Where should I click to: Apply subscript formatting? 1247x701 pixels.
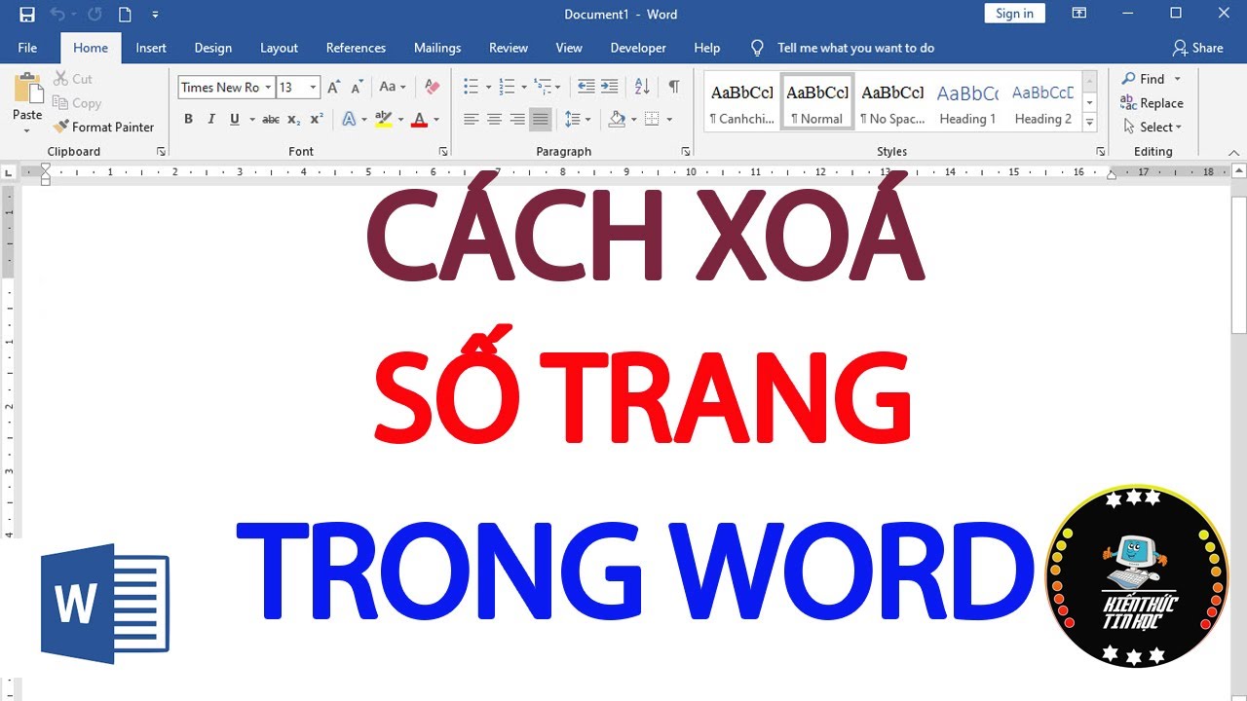(294, 120)
